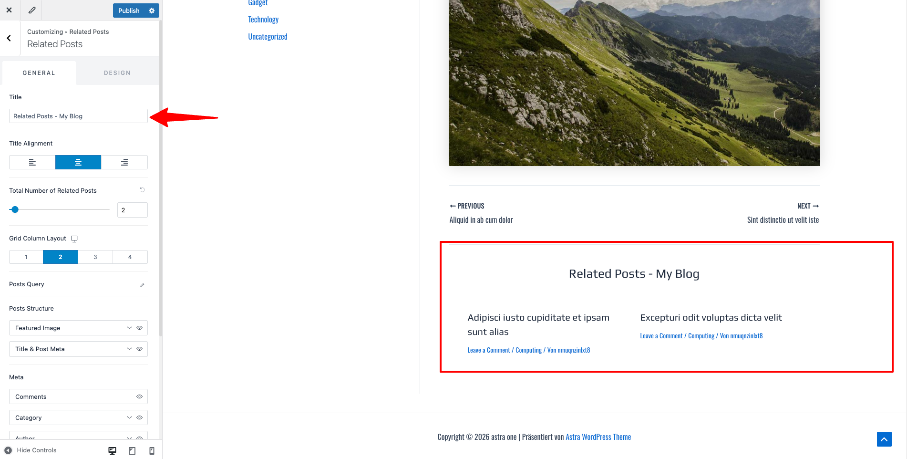The height and width of the screenshot is (459, 907).
Task: Expand Title & Post Meta chevron
Action: (x=129, y=349)
